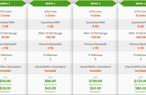The width and height of the screenshot is (146, 95).
Task: Click the MVPS-1 plan banner
Action: 13,4
